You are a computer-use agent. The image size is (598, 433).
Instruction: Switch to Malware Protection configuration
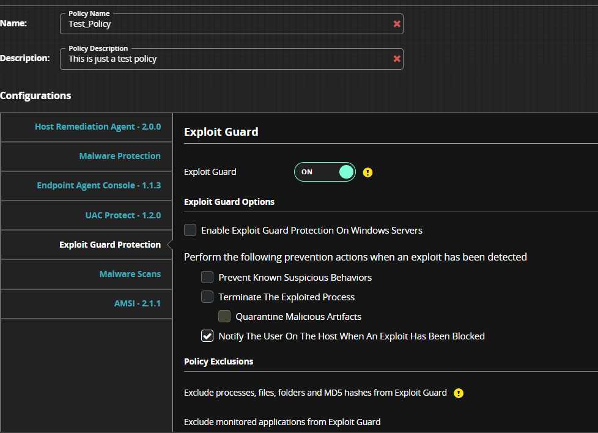120,156
